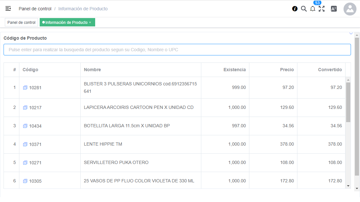
Task: Click copy icon beside code 10305
Action: [x=25, y=181]
